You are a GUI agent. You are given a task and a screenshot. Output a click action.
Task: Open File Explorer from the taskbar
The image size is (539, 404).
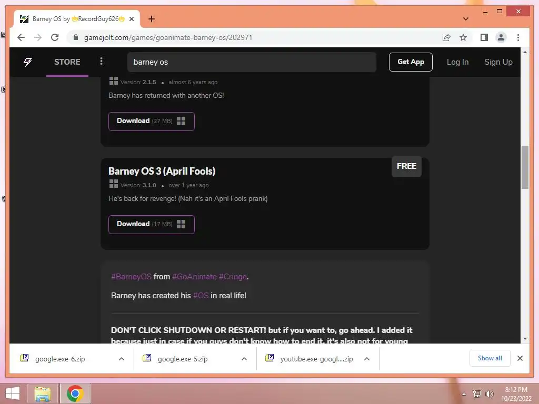point(43,393)
